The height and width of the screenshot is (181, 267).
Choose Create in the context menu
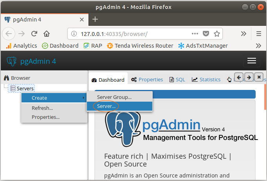tap(54, 98)
